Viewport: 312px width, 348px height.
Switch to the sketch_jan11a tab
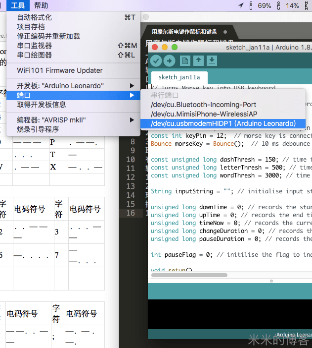click(179, 77)
